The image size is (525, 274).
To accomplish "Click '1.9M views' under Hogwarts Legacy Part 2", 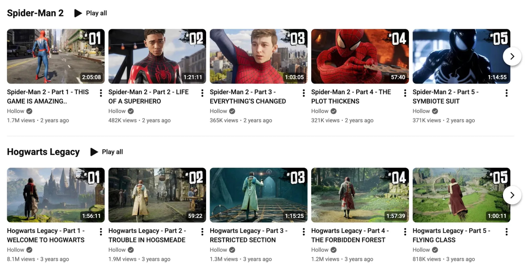I will tap(122, 259).
